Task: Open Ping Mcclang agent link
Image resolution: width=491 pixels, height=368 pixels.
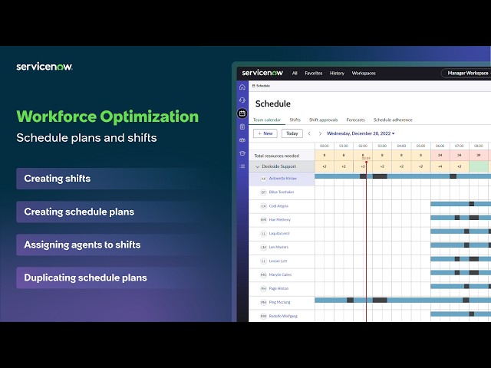Action: click(x=279, y=302)
